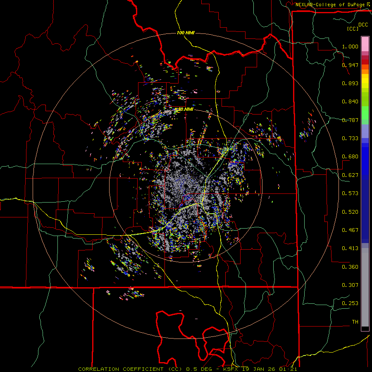Pick the dark red segment of the color bar
Image resolution: width=372 pixels, height=372 pixels.
coord(365,62)
